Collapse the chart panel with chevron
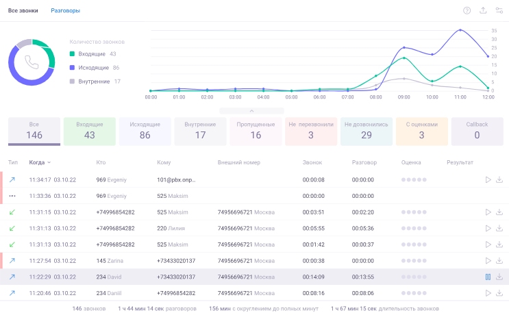This screenshot has height=315, width=509. point(251,110)
